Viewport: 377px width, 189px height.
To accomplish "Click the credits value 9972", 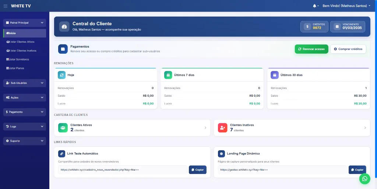I will click(317, 28).
